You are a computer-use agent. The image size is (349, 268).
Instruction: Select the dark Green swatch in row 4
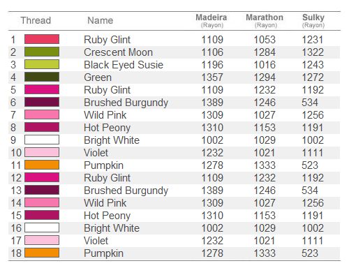point(42,77)
